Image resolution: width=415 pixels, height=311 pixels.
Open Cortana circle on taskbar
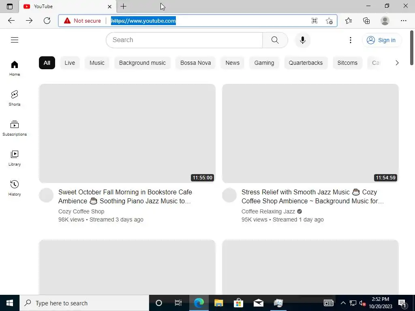(159, 303)
